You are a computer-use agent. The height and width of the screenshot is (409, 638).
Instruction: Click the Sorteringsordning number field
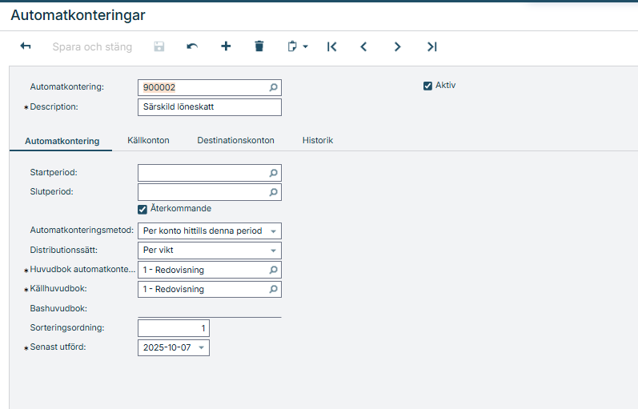[173, 329]
